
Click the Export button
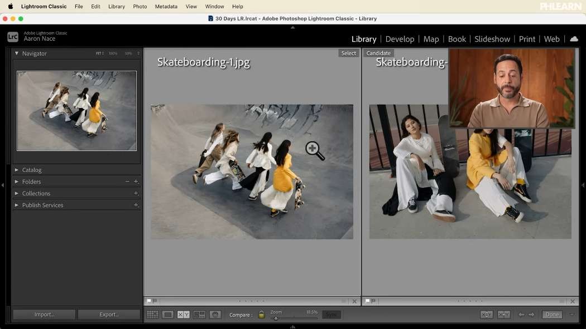[109, 315]
